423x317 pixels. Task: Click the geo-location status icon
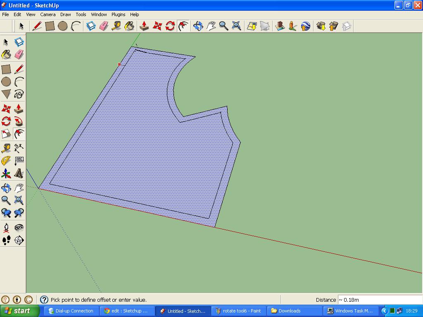pos(5,300)
